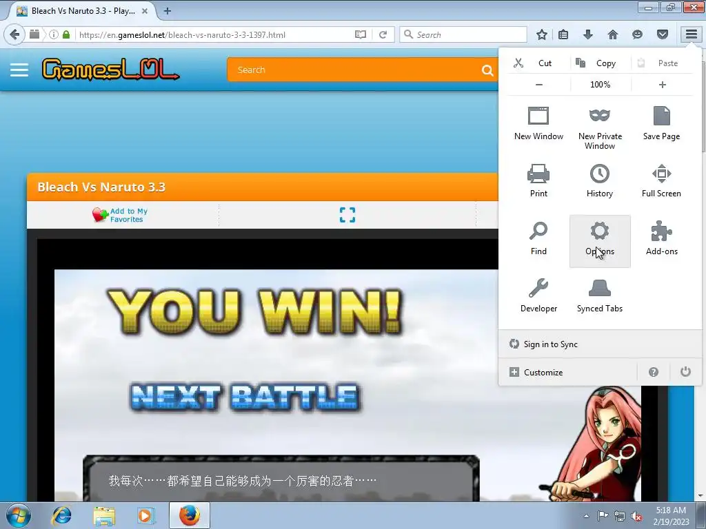Open New Private Window mask icon
Image resolution: width=706 pixels, height=529 pixels.
point(600,127)
